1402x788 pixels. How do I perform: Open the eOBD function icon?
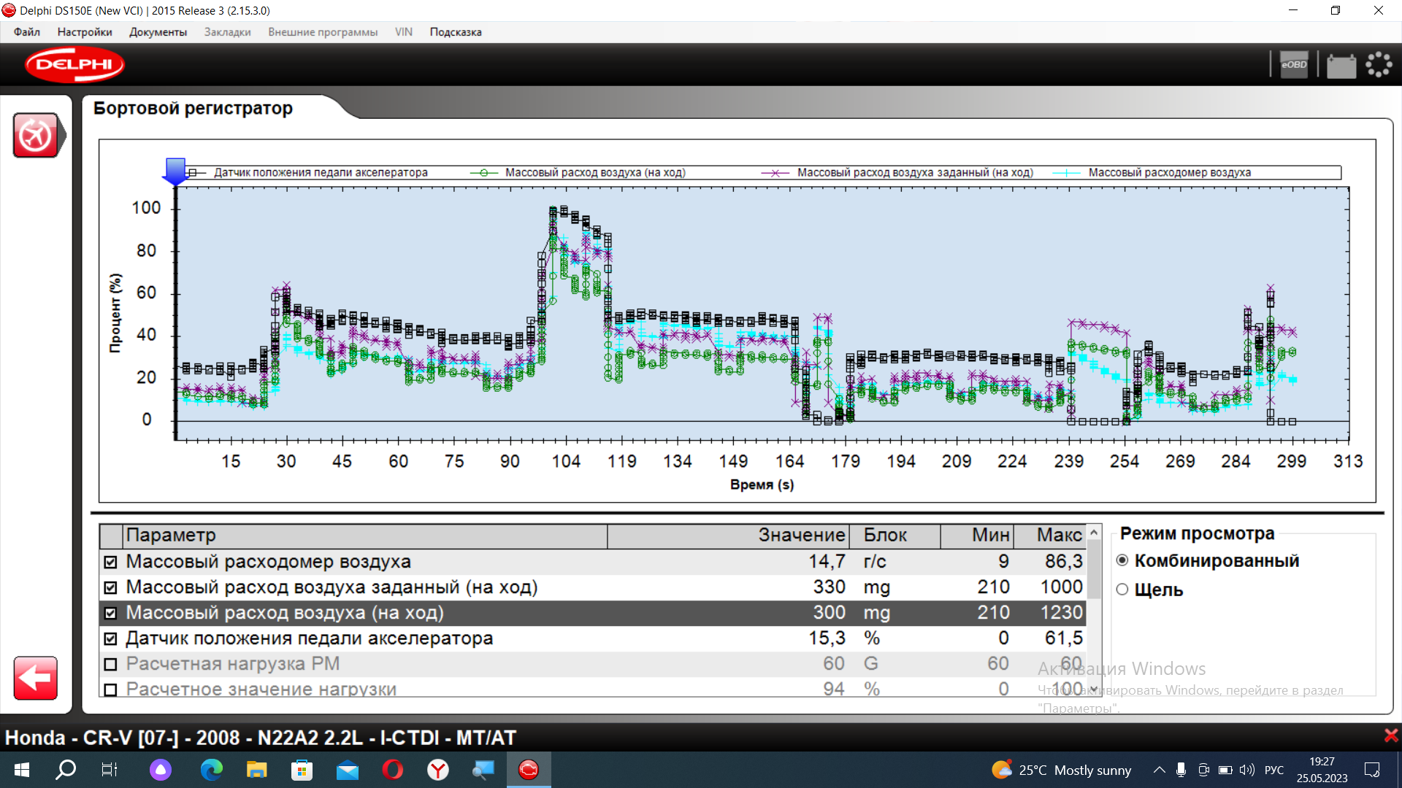(x=1294, y=65)
